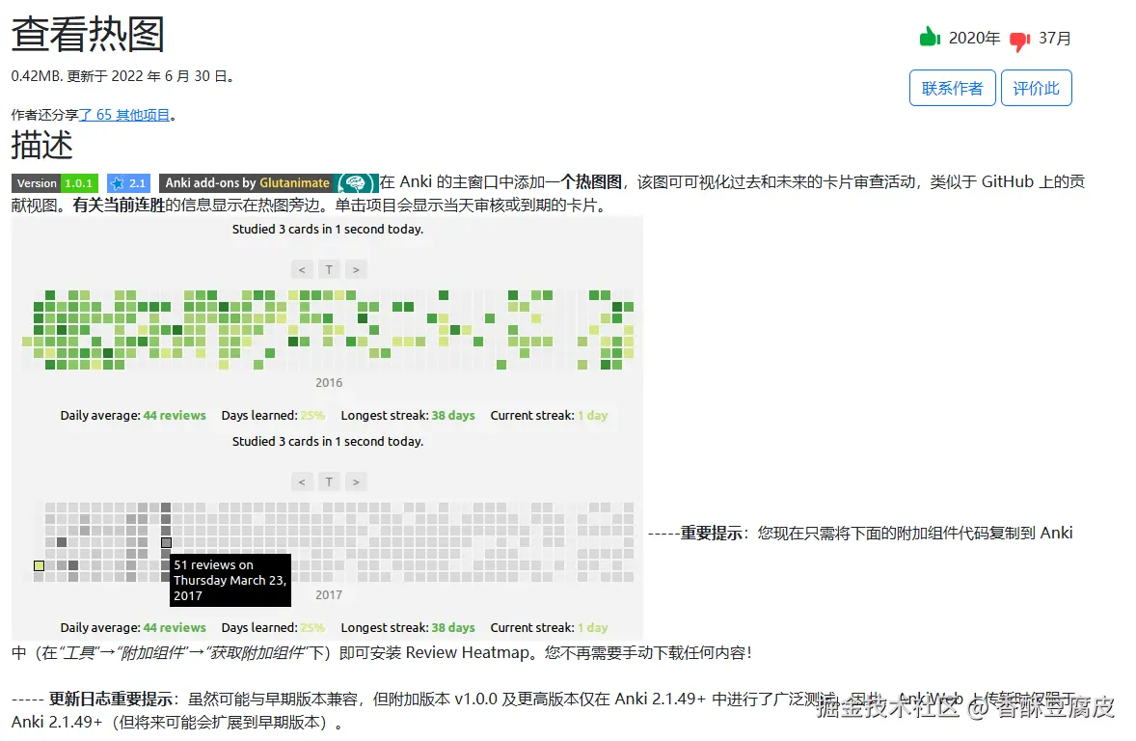
Task: Go to previous year in 2017 heatmap
Action: point(302,482)
